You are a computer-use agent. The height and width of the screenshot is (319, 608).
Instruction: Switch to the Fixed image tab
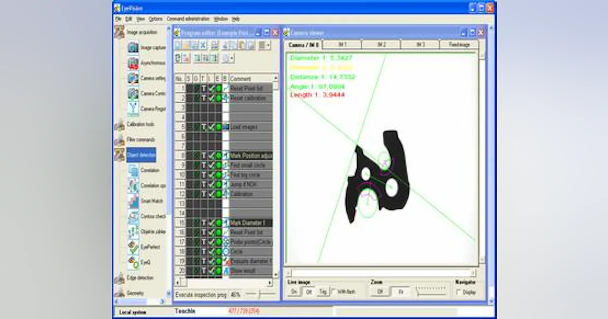(459, 45)
